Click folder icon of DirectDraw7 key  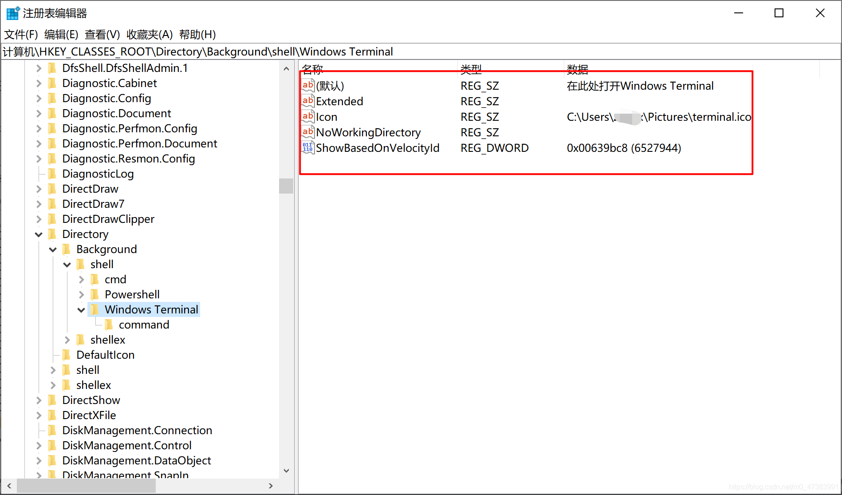[x=52, y=204]
